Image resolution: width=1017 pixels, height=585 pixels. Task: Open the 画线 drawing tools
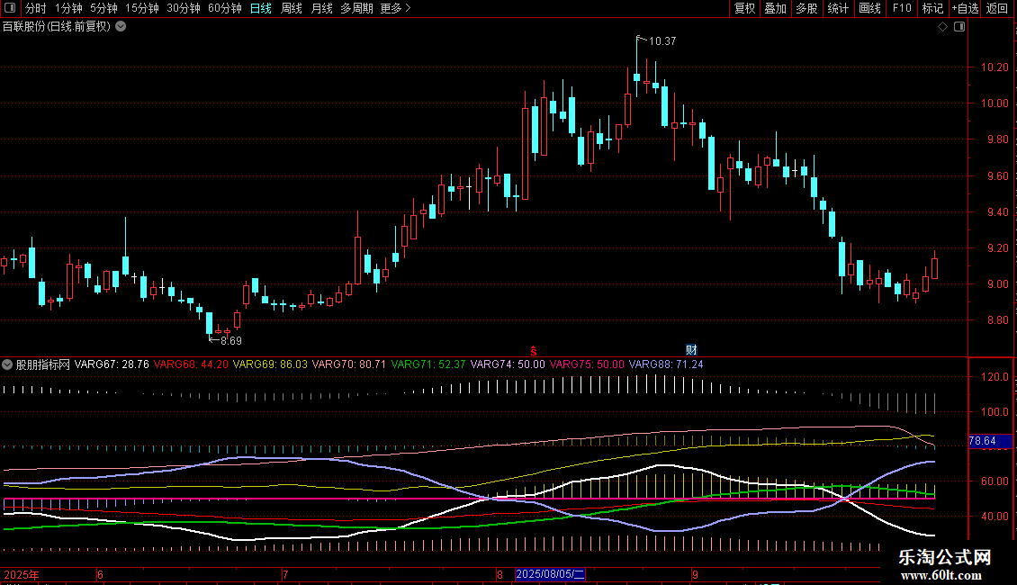pos(869,8)
